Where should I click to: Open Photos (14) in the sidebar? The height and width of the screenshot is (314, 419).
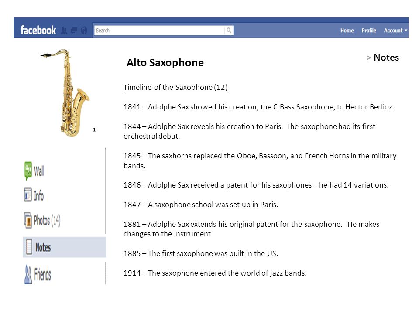47,221
